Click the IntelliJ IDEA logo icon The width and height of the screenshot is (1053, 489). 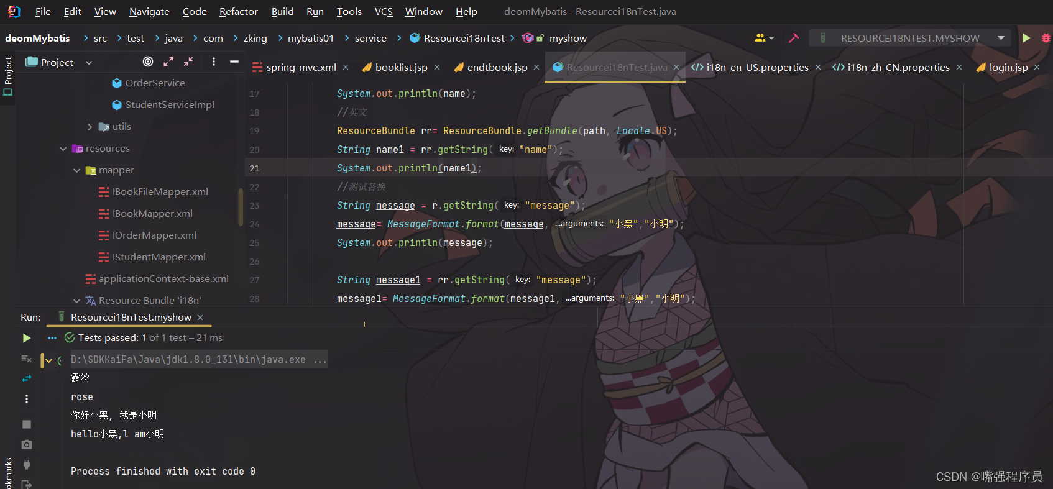[x=14, y=11]
